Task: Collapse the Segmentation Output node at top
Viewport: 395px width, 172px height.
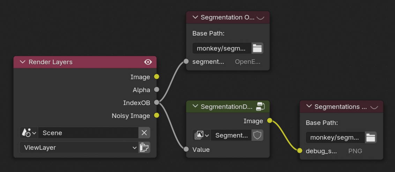Action: (195, 17)
